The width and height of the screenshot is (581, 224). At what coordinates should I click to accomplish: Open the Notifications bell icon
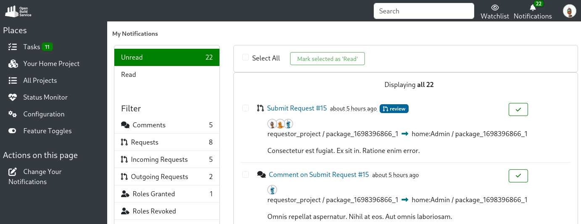click(533, 8)
